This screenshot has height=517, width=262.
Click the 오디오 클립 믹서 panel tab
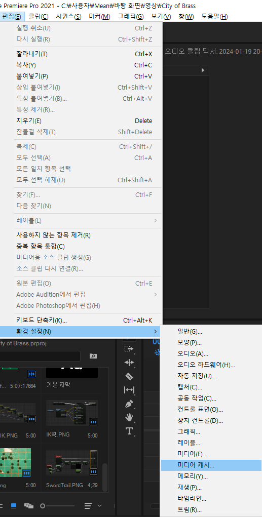click(213, 52)
